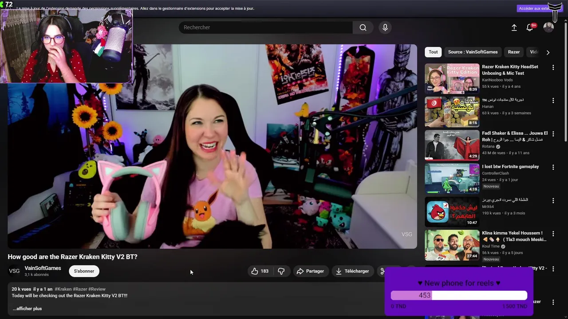Open options for Razer Kraken Kitty HeadSet video
Image resolution: width=568 pixels, height=319 pixels.
553,67
